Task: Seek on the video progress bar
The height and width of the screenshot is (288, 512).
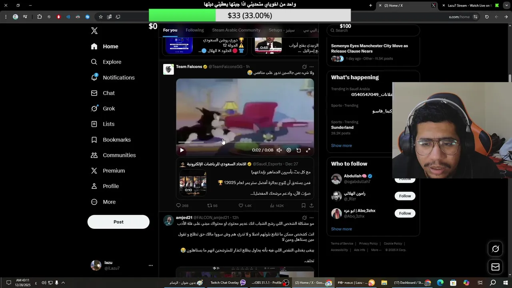Action: (245, 142)
